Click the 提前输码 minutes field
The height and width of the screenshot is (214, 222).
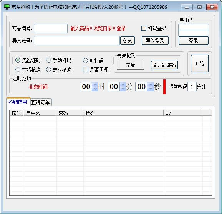coord(192,87)
